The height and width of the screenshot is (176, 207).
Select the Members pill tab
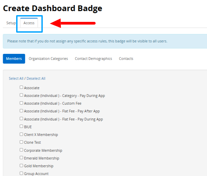point(14,59)
